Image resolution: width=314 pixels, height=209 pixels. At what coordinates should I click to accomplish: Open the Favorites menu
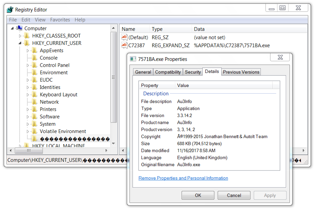click(x=60, y=20)
